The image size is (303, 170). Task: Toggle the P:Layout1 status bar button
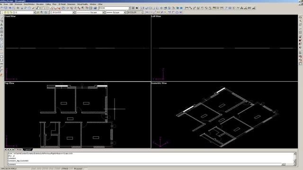click(78, 169)
